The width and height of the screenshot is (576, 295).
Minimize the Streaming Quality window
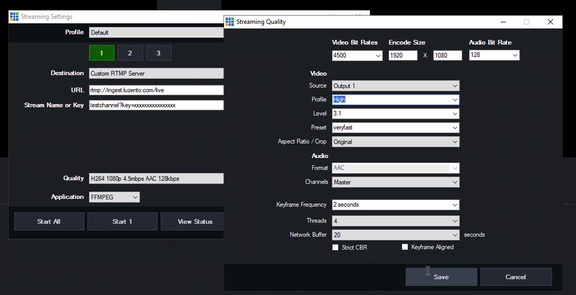(x=503, y=22)
